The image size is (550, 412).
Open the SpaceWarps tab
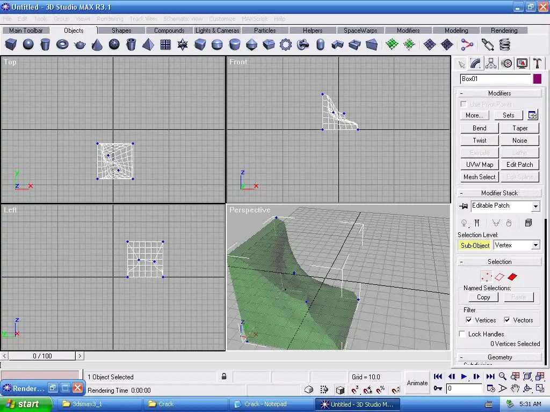[360, 31]
